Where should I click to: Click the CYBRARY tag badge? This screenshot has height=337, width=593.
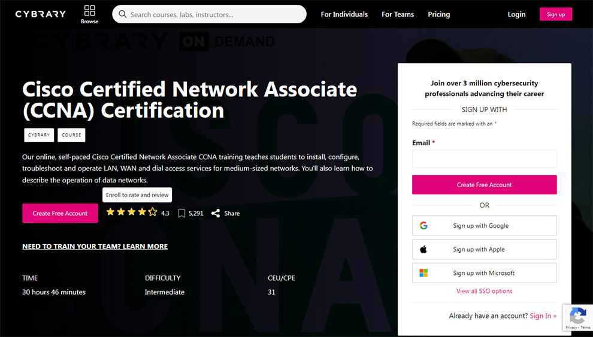tap(39, 135)
